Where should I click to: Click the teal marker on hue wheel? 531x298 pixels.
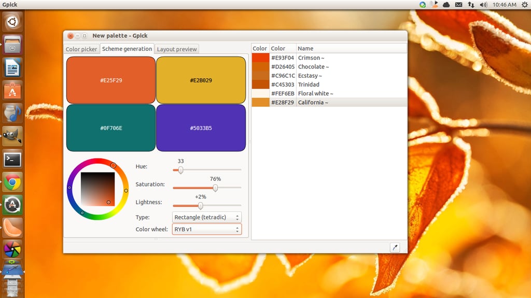click(x=82, y=213)
